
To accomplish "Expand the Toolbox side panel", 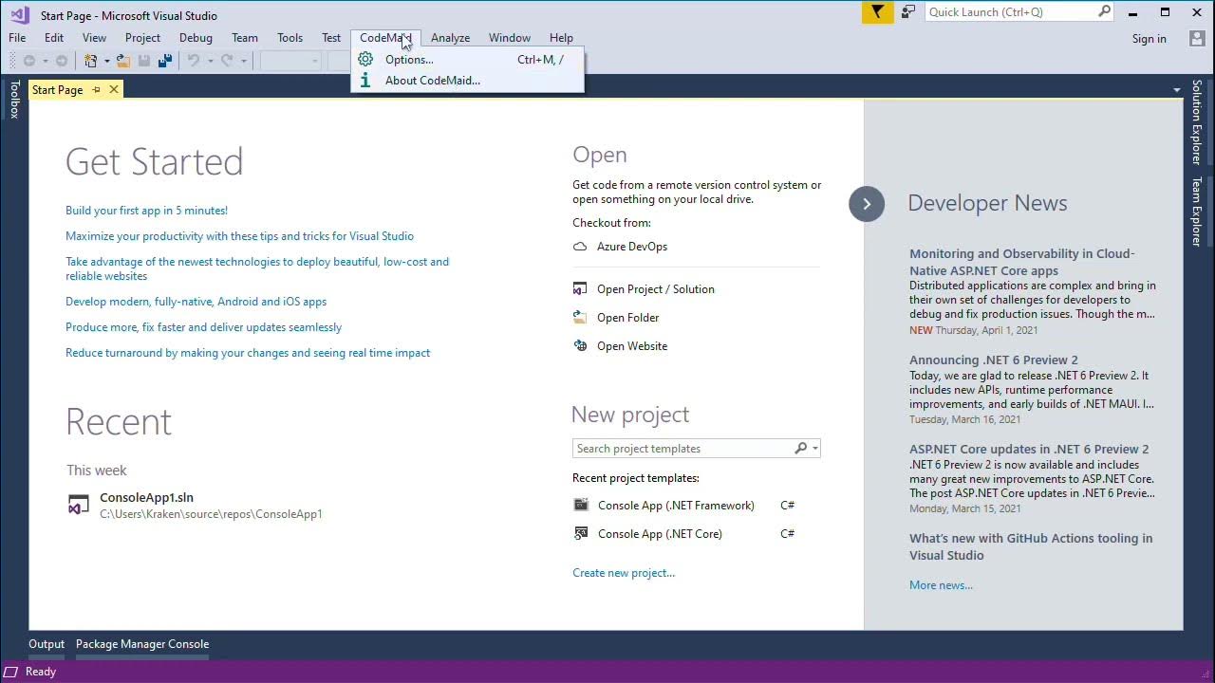I will coord(14,100).
